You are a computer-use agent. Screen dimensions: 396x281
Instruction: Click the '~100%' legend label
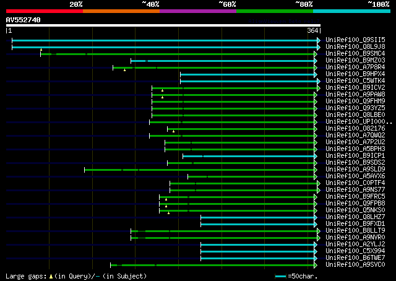(x=379, y=4)
